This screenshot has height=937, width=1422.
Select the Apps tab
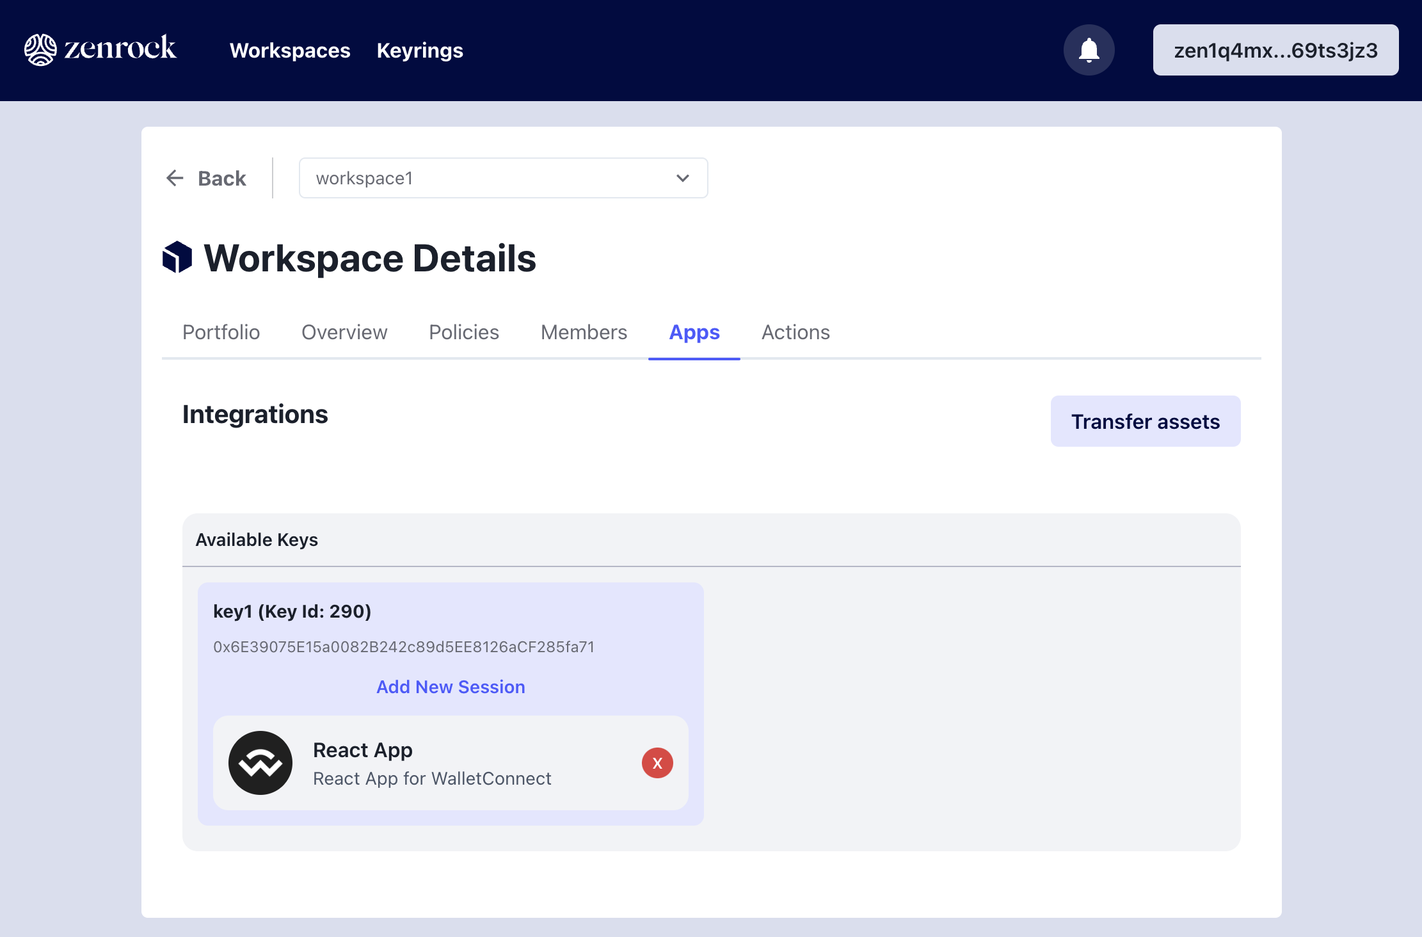(694, 332)
